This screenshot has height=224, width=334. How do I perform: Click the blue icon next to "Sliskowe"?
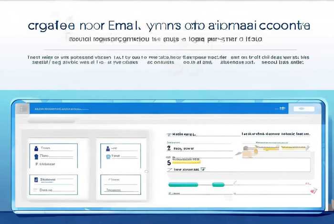[x=36, y=180]
